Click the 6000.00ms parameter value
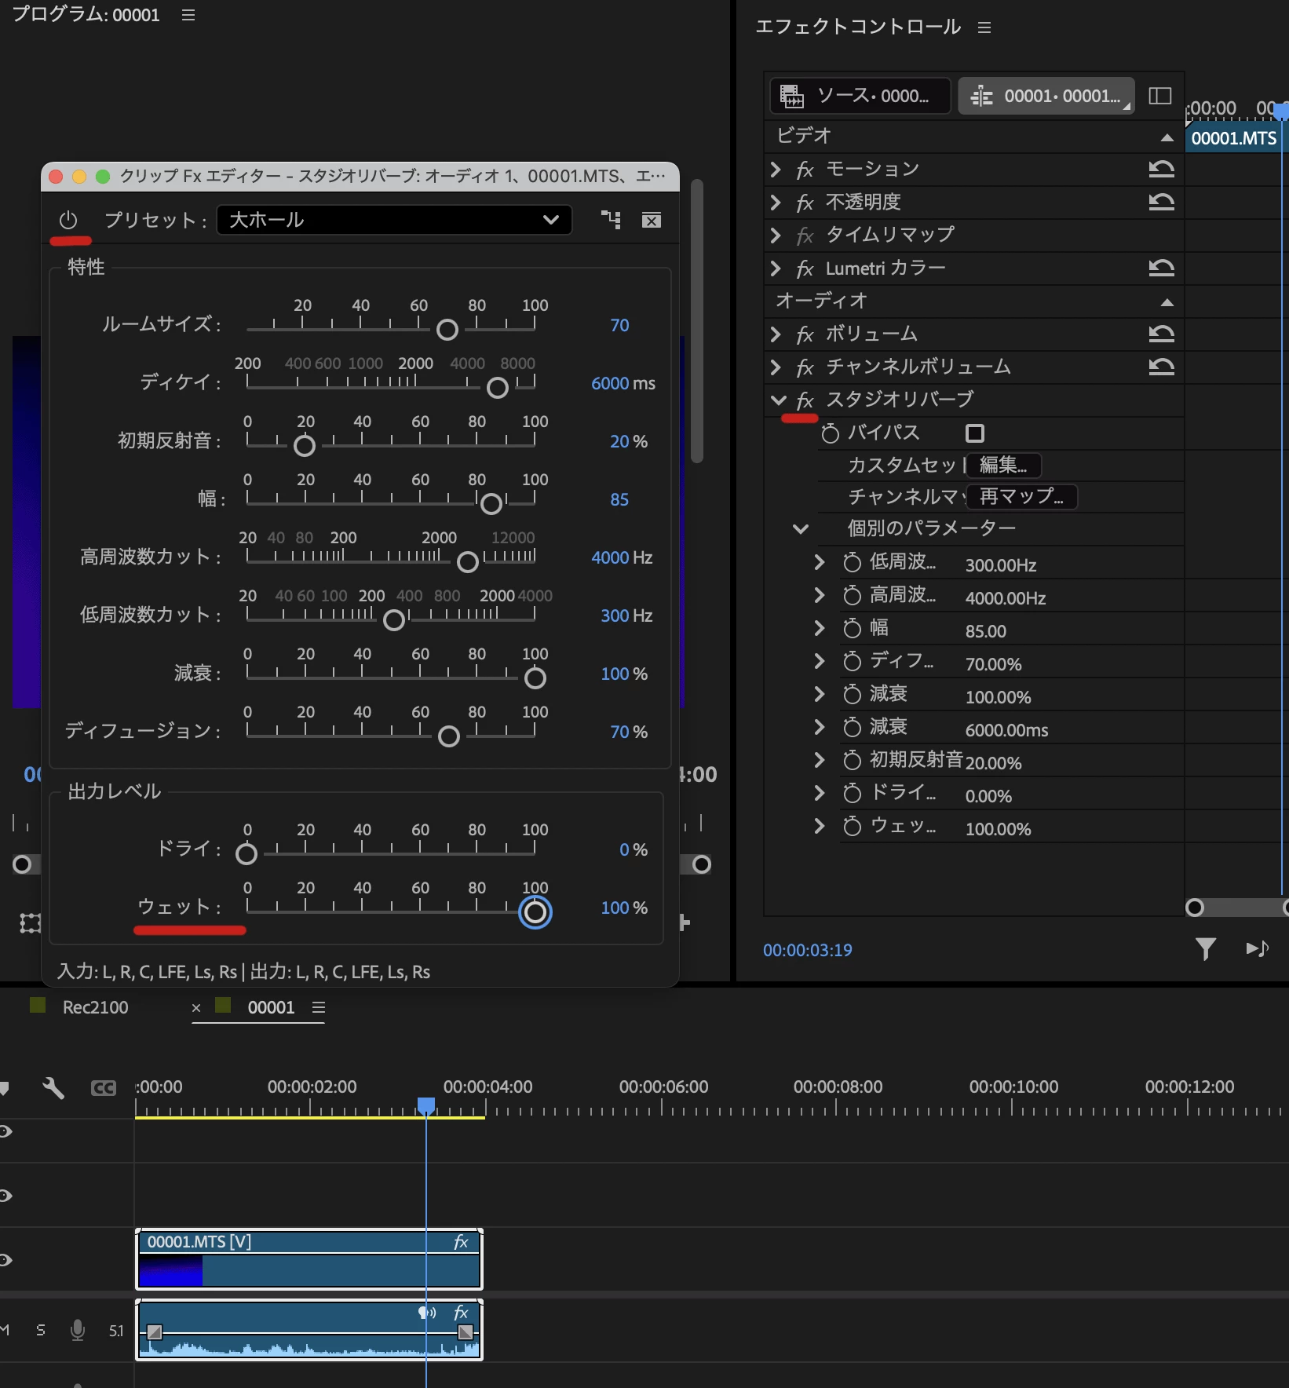 1006,730
